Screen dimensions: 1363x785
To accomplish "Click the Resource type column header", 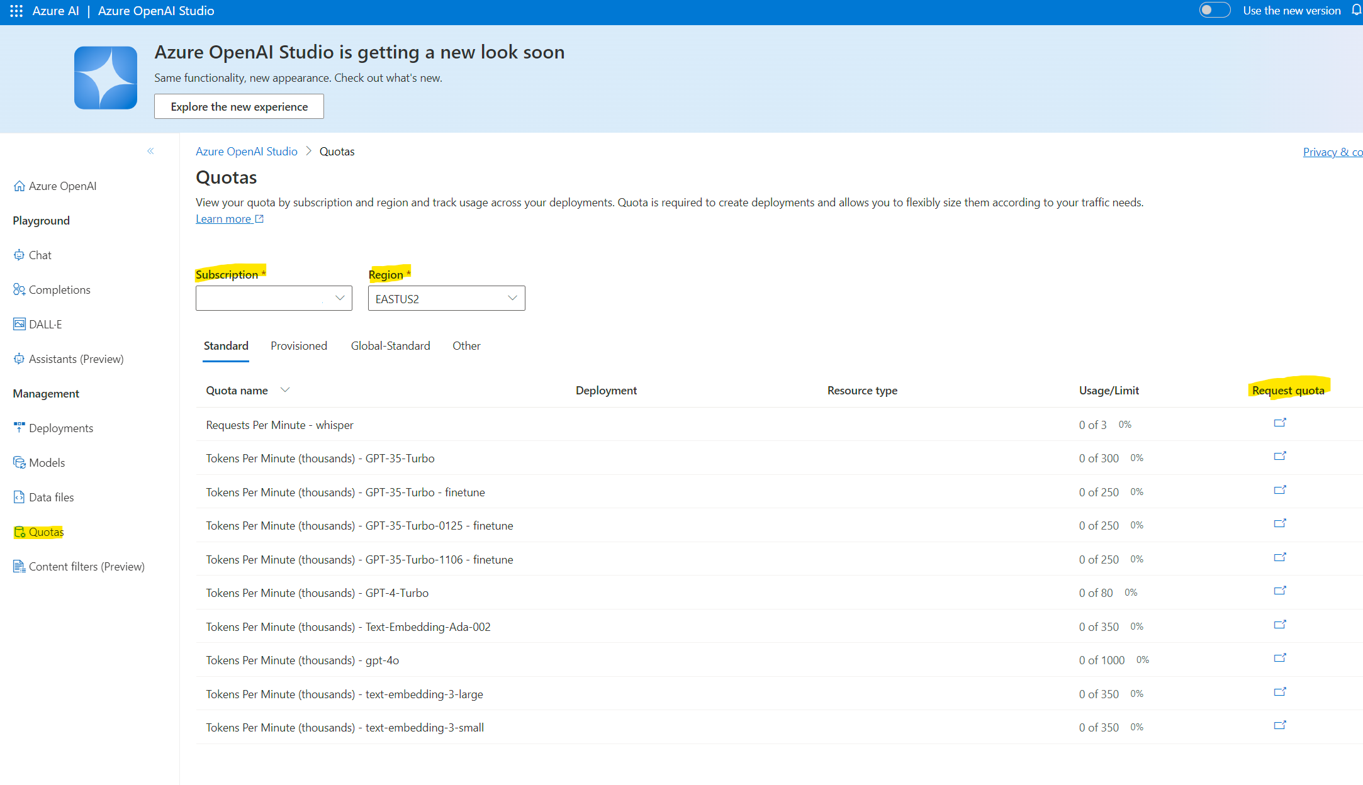I will [862, 391].
